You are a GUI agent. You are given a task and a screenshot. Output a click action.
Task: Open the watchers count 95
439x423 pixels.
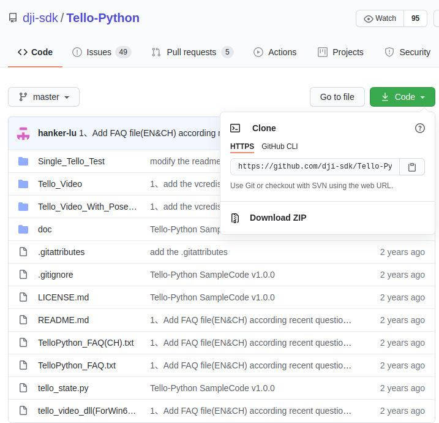[415, 18]
